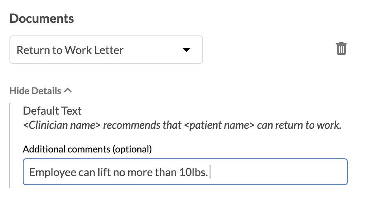The height and width of the screenshot is (208, 365).
Task: Click the '<patient name>' placeholder text
Action: tap(219, 126)
